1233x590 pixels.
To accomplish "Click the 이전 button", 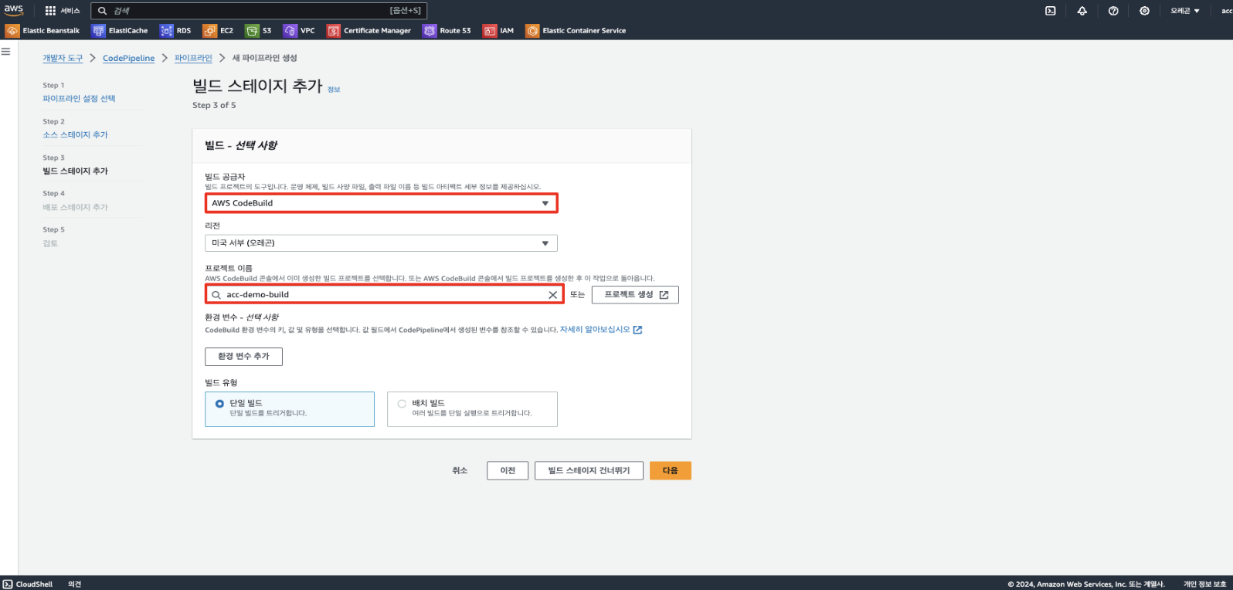I will (508, 470).
